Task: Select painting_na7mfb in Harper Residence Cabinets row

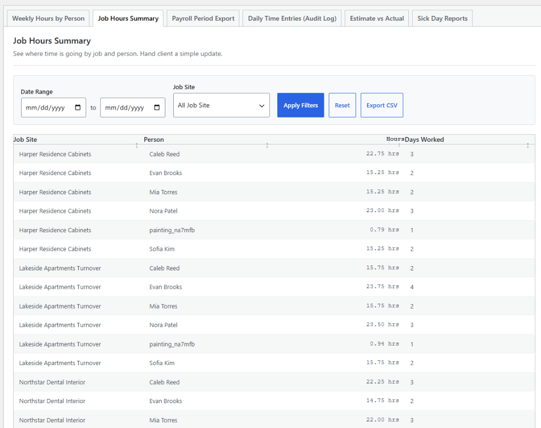Action: (172, 230)
